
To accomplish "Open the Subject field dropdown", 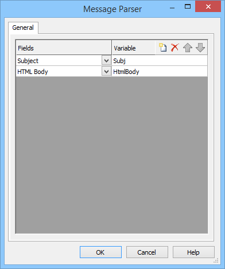I will pos(106,61).
